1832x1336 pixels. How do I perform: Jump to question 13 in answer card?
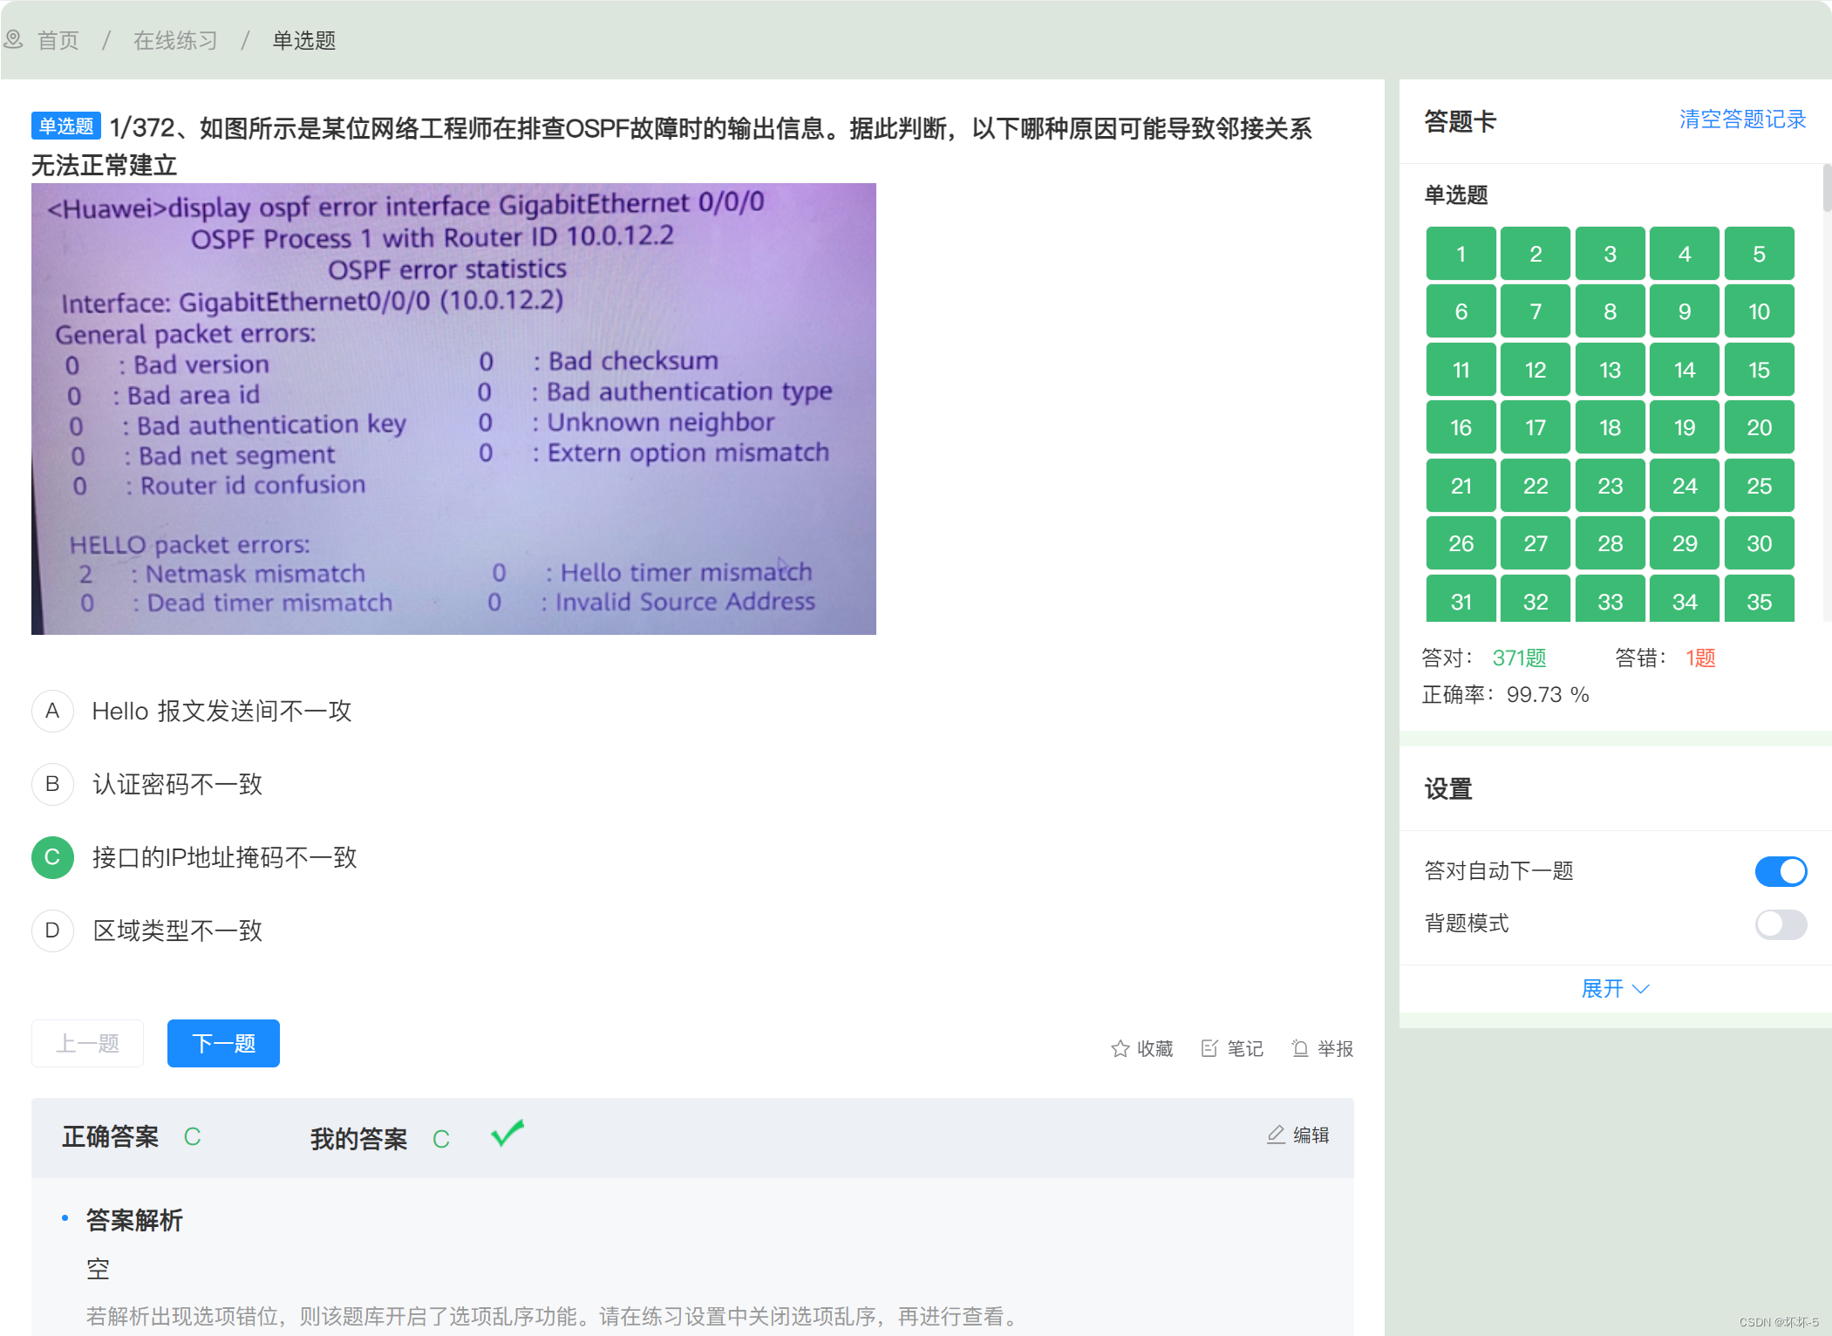tap(1610, 370)
